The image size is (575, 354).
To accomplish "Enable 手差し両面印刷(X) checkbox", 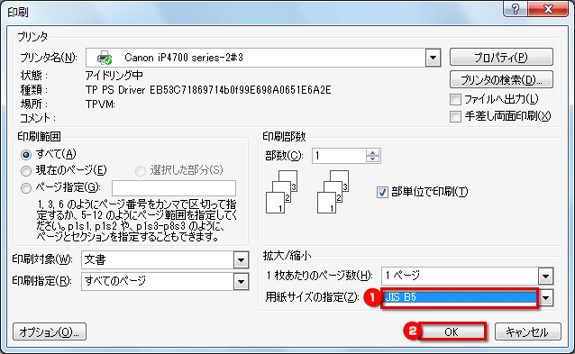I will [455, 116].
